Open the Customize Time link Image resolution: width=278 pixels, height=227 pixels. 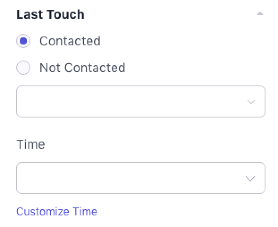coord(57,211)
